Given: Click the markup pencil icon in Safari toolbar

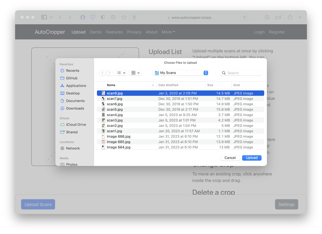Looking at the screenshot, I should (279, 17).
